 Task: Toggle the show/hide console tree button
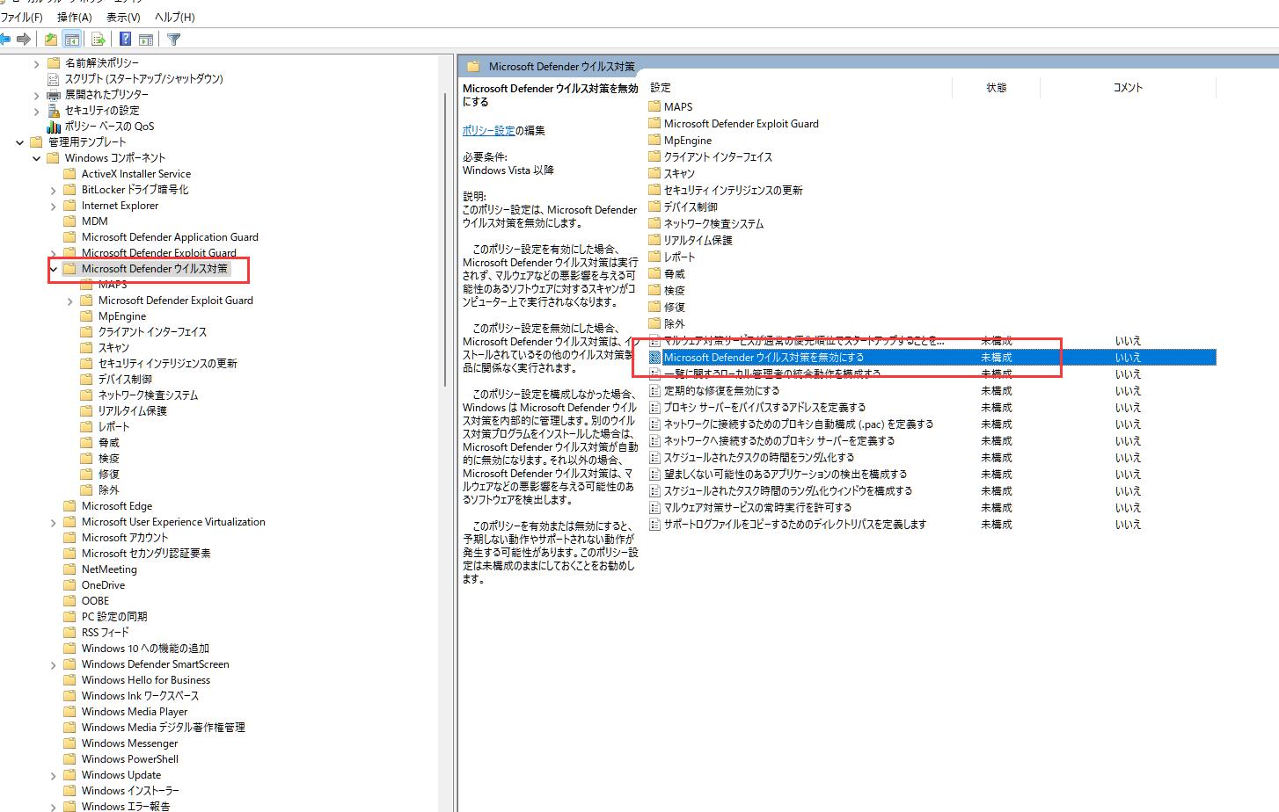click(72, 39)
